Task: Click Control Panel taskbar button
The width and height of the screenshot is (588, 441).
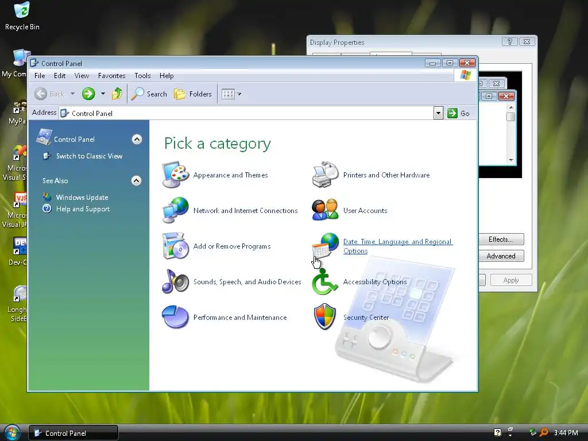Action: pyautogui.click(x=73, y=433)
